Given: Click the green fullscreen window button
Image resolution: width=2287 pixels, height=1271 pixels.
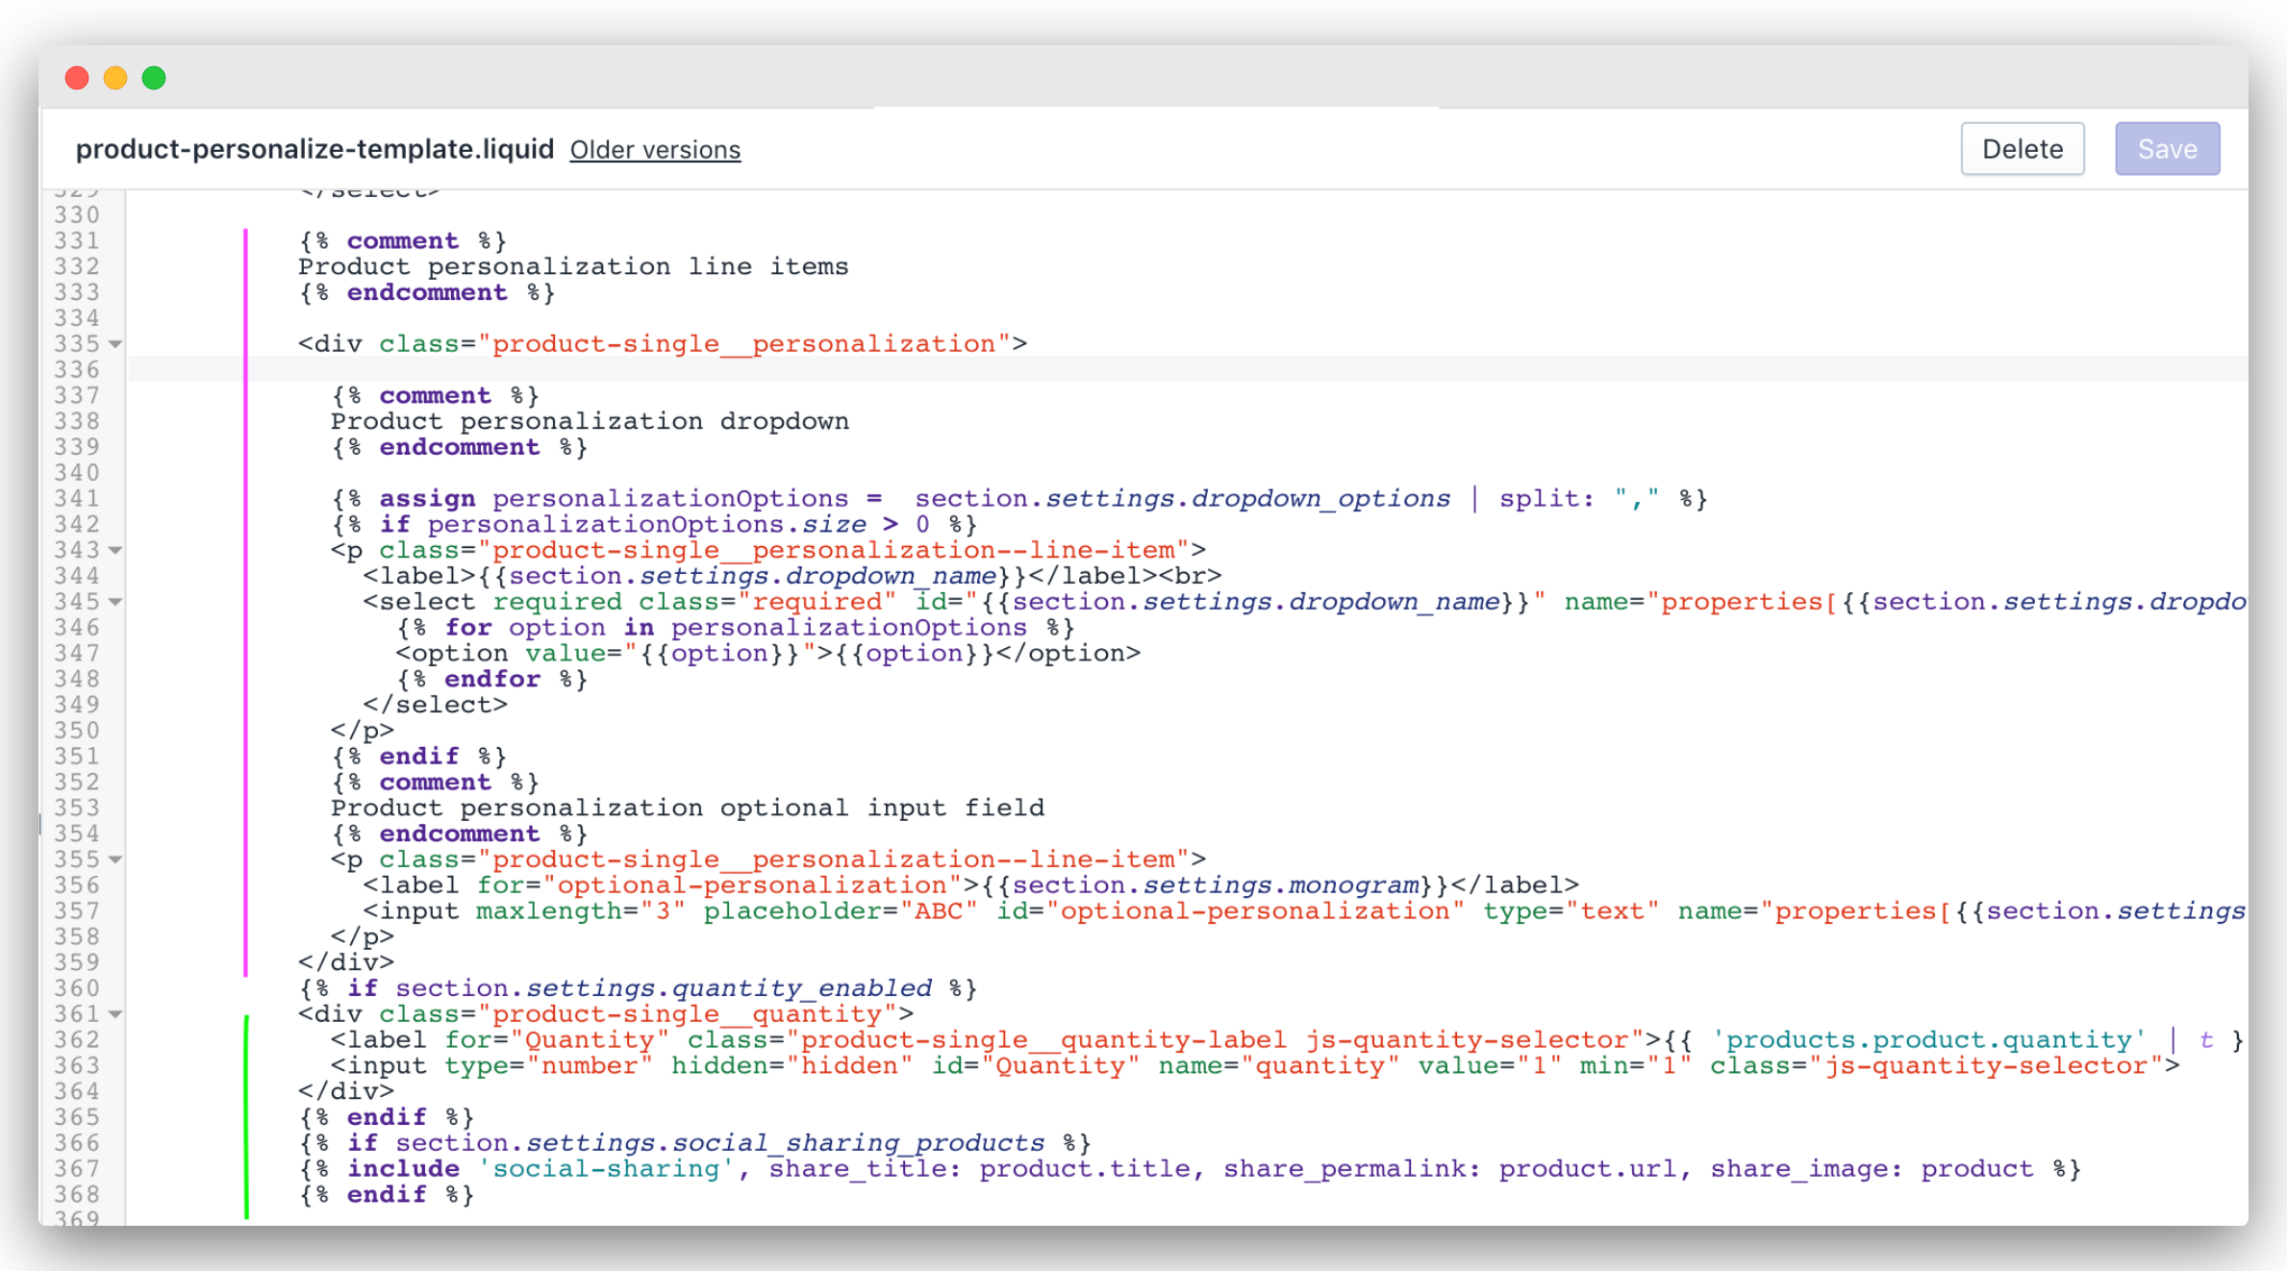Looking at the screenshot, I should [x=154, y=78].
